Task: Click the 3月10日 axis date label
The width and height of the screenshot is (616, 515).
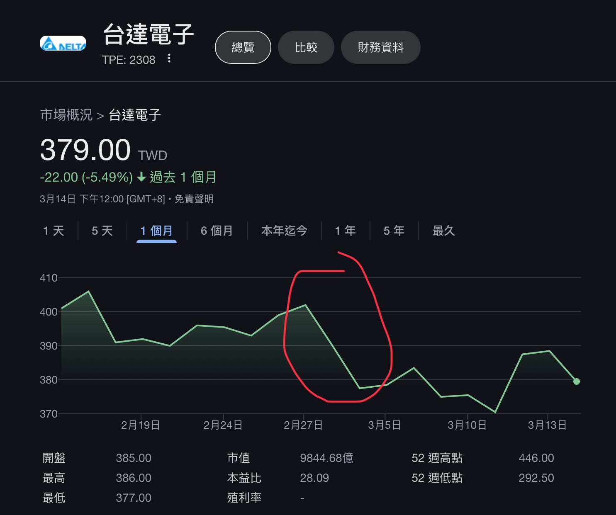Action: click(467, 425)
